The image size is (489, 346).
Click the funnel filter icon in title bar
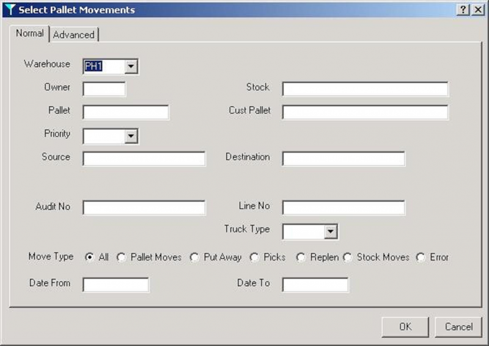tap(10, 10)
